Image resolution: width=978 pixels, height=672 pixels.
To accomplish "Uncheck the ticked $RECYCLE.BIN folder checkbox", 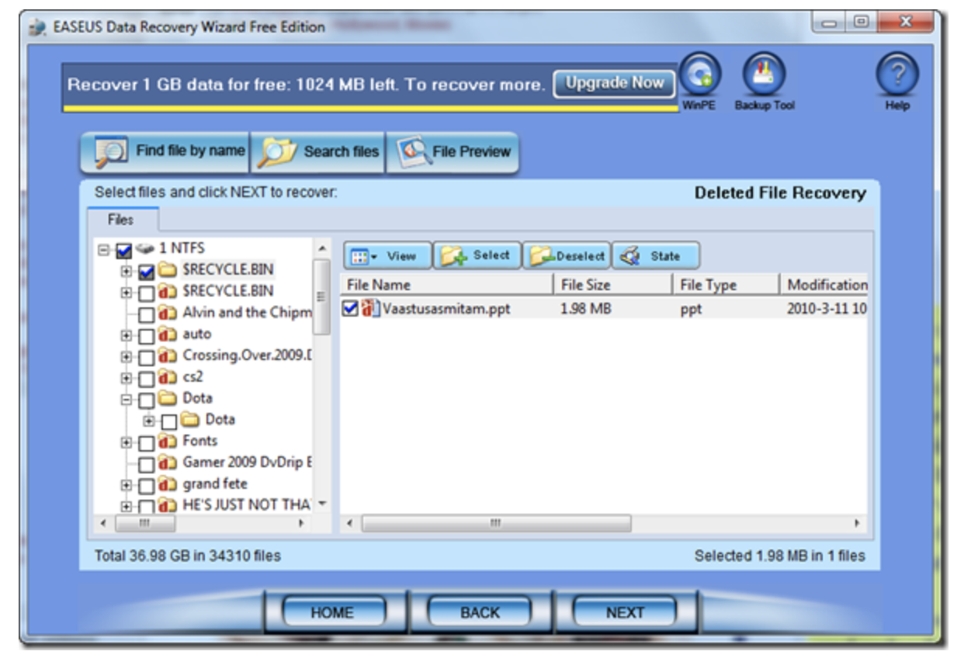I will pos(146,272).
